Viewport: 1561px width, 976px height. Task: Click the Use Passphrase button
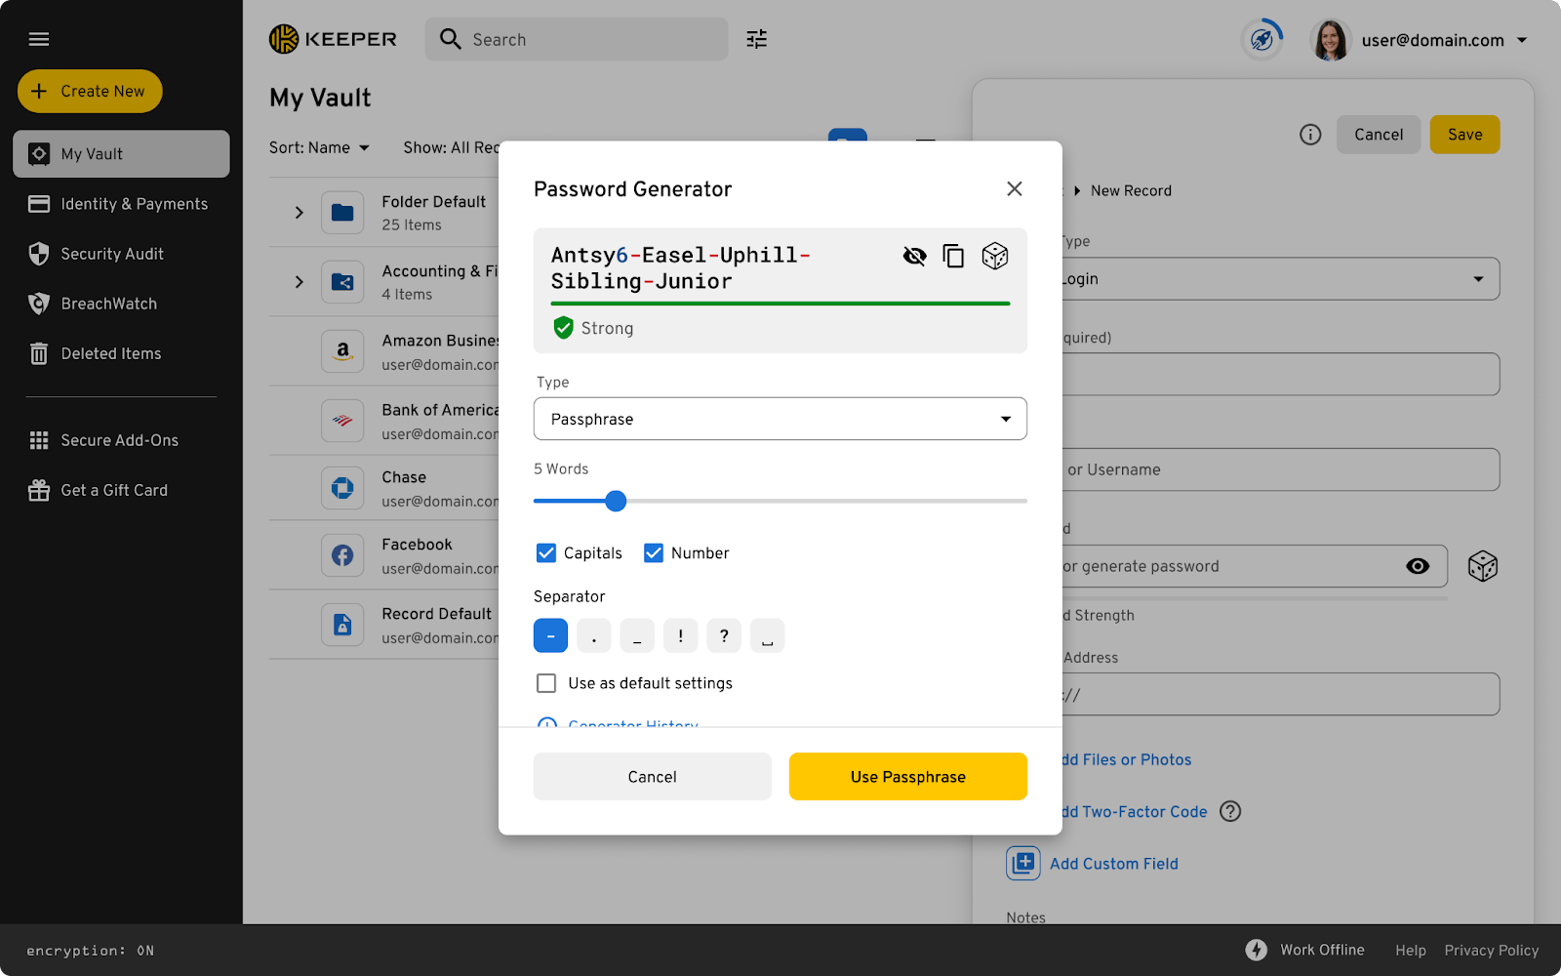907,777
